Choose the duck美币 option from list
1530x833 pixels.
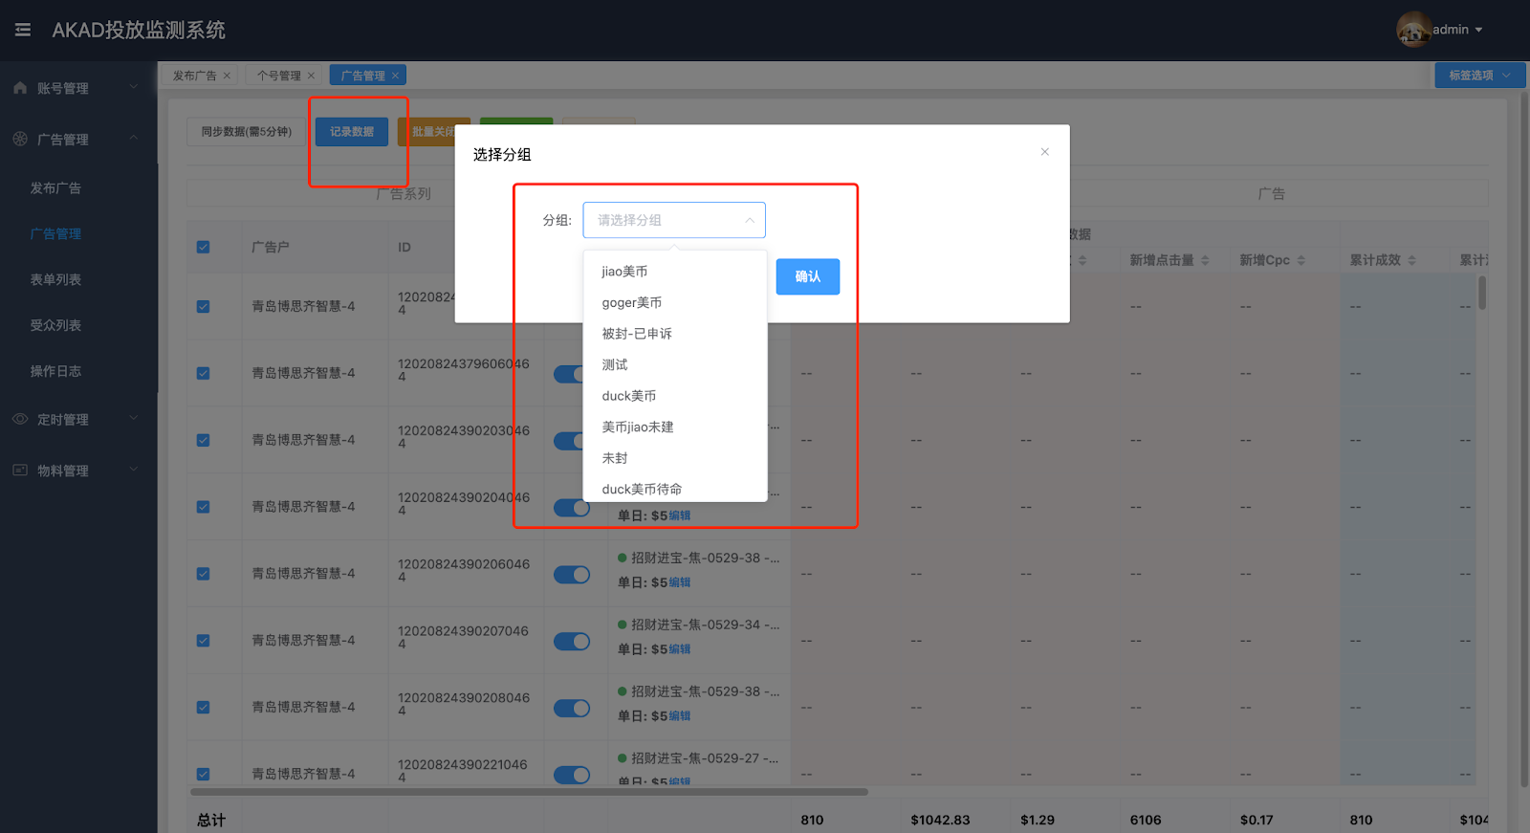pyautogui.click(x=628, y=396)
